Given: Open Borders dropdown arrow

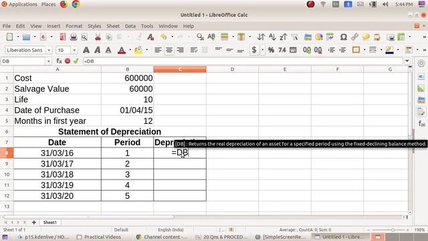Looking at the screenshot, I should coord(364,50).
